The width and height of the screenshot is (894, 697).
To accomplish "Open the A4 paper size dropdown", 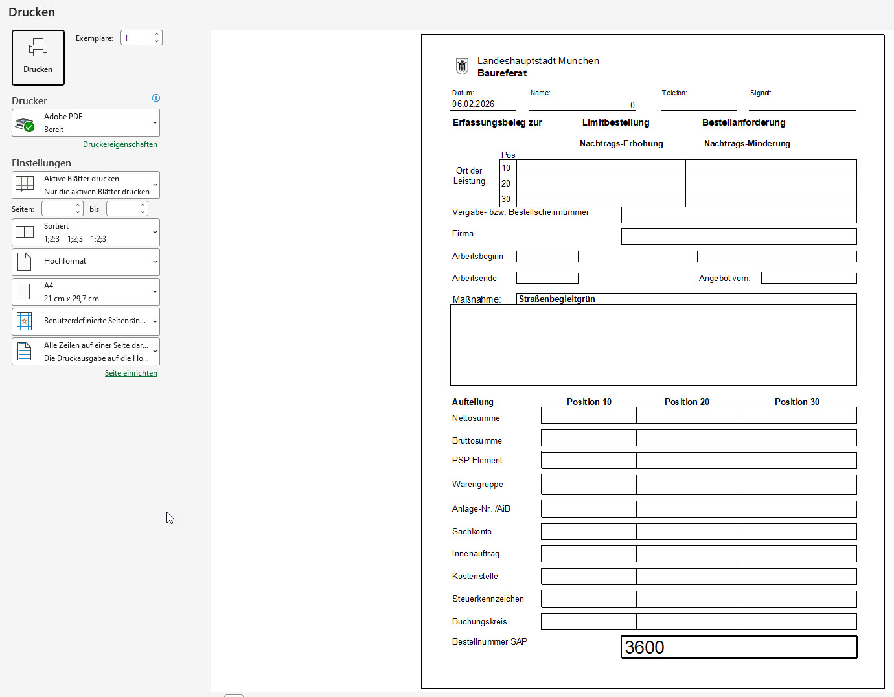I will [x=155, y=291].
